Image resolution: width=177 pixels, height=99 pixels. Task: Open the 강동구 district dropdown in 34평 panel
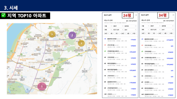[x=155, y=26]
